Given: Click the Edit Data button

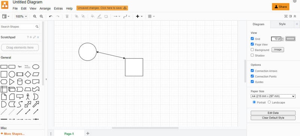Looking at the screenshot, I should click(x=273, y=113).
